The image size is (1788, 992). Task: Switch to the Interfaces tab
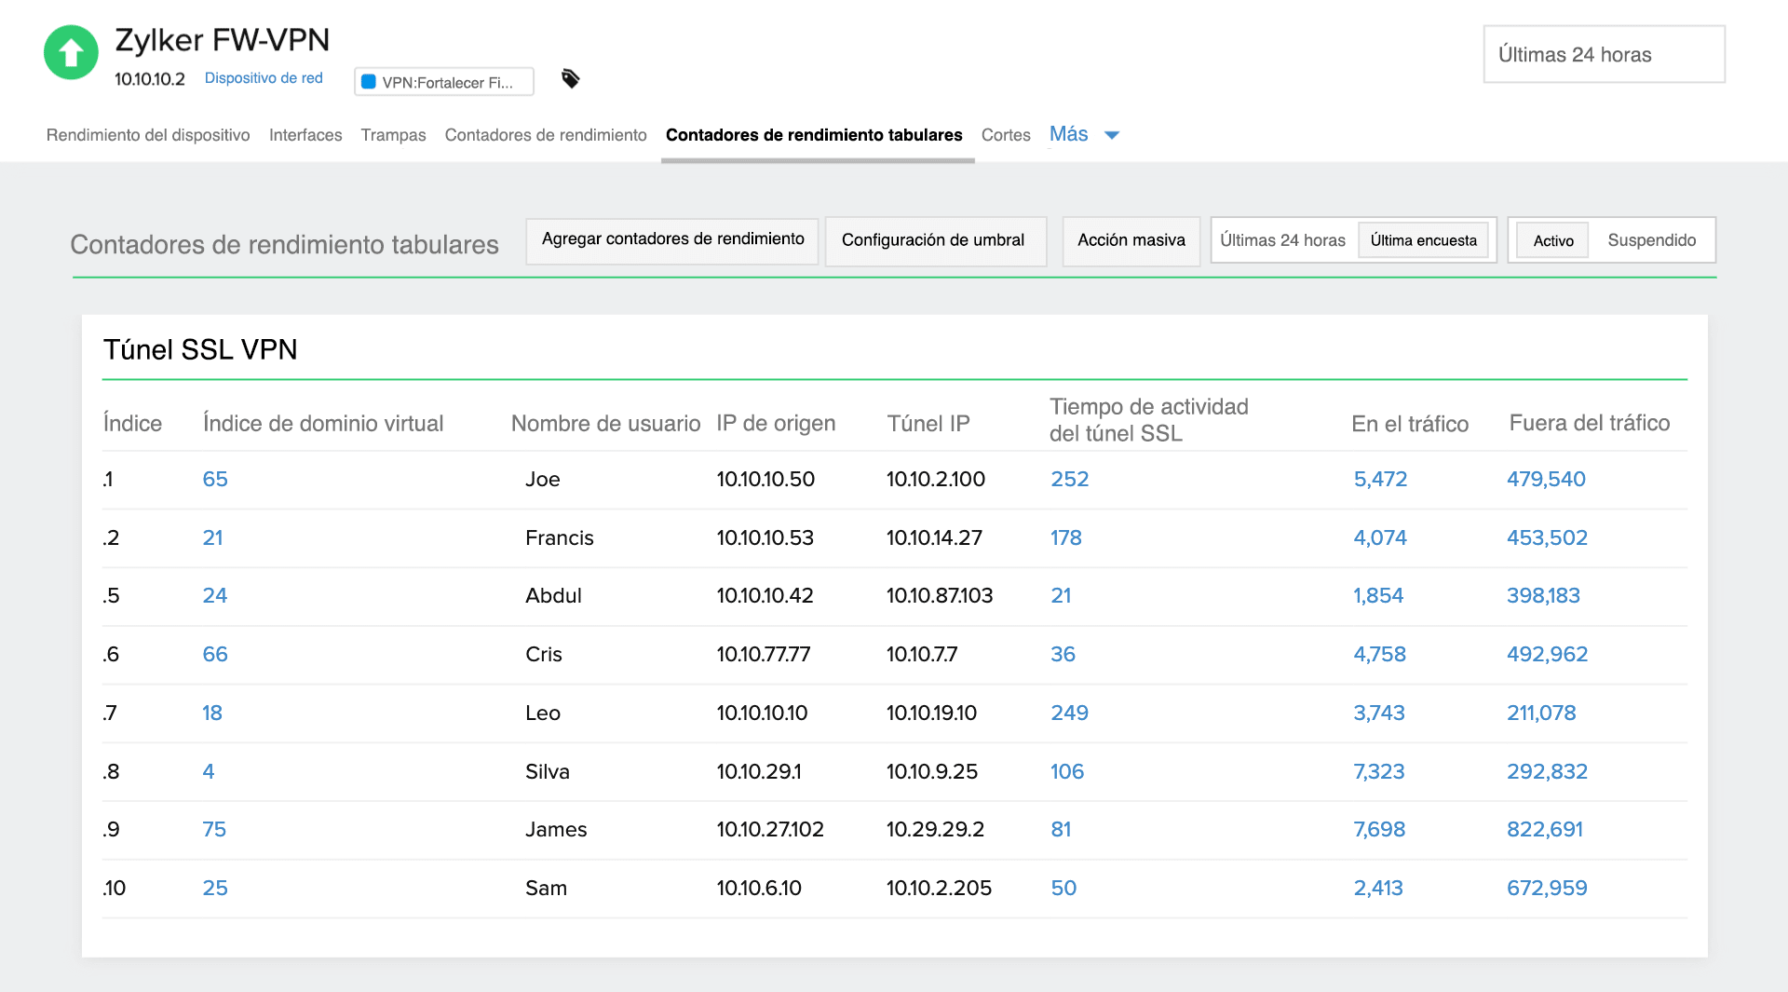(305, 135)
